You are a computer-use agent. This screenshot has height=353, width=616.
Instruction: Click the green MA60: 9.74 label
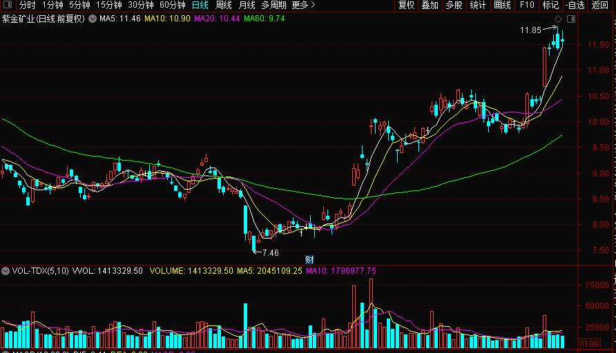click(x=264, y=19)
